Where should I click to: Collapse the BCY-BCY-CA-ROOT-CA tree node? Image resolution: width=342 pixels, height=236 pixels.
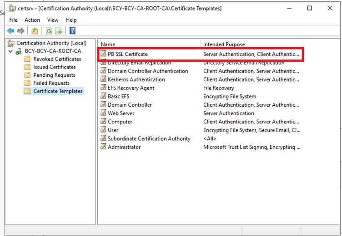point(10,51)
